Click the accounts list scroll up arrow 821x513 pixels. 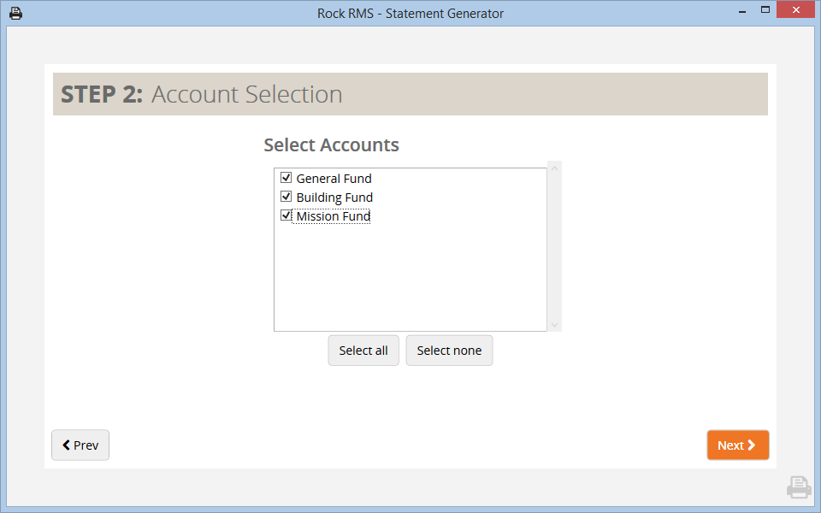[554, 168]
